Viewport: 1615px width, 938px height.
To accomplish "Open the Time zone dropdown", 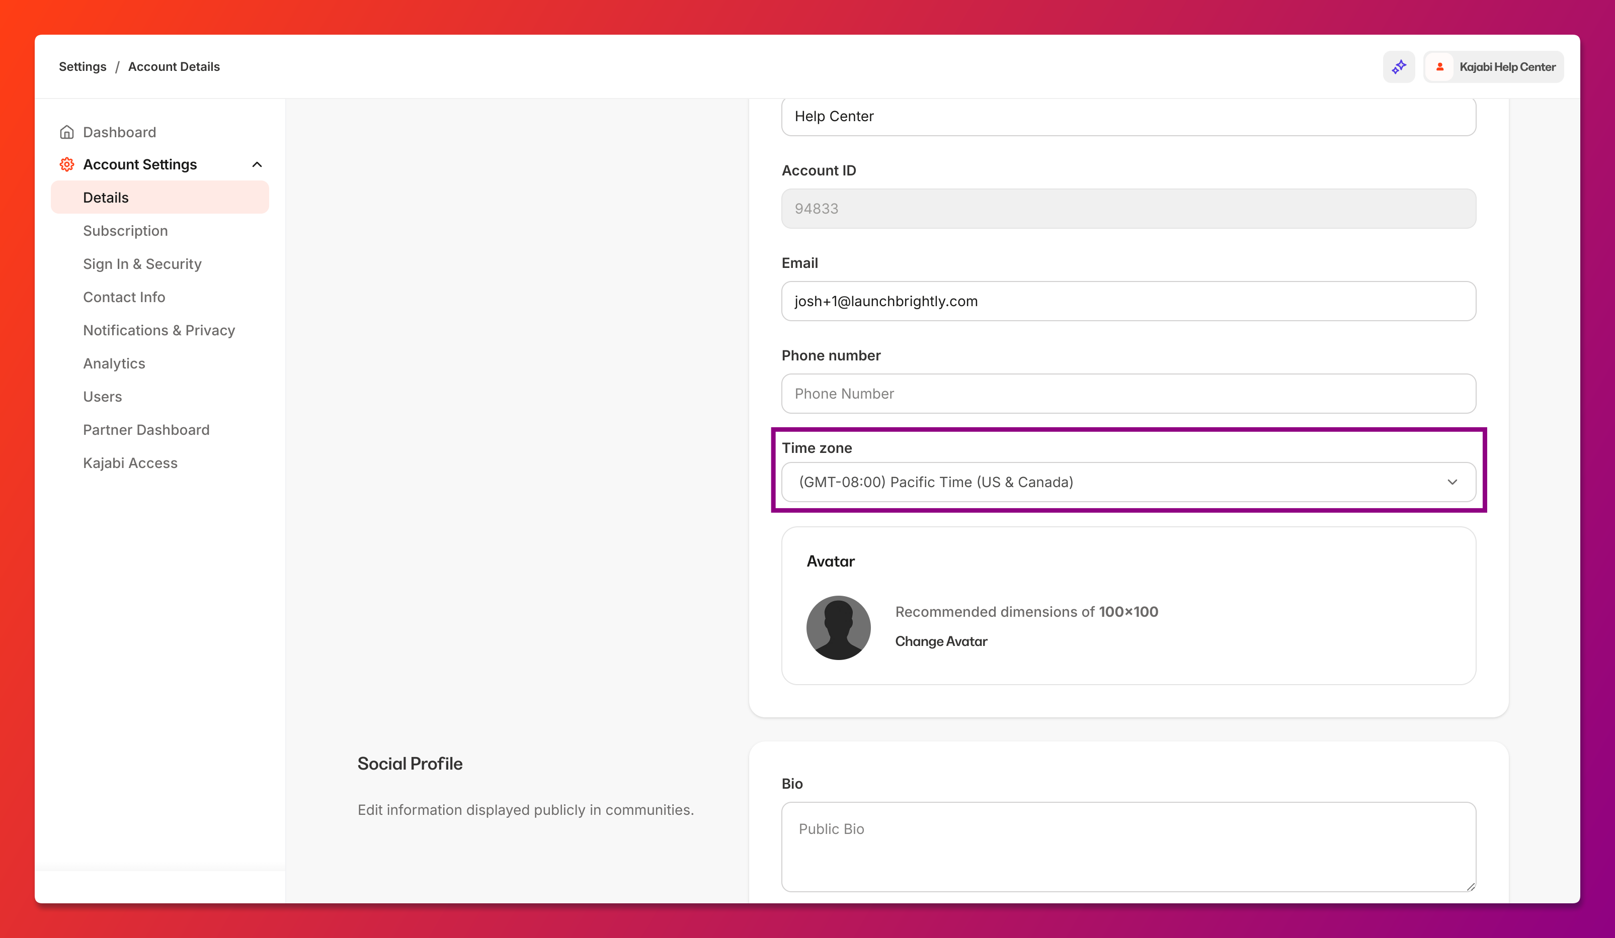I will coord(1128,482).
